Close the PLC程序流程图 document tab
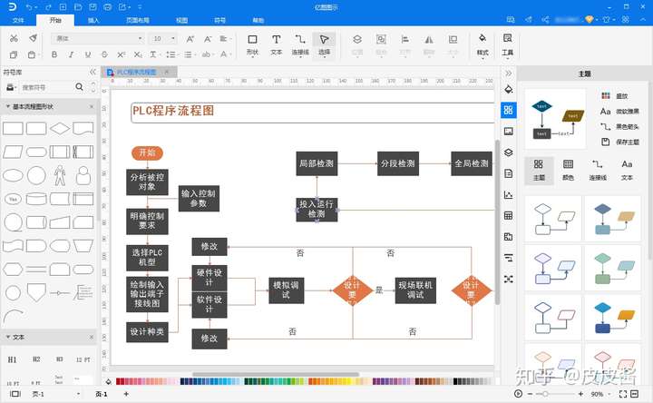 coord(167,72)
